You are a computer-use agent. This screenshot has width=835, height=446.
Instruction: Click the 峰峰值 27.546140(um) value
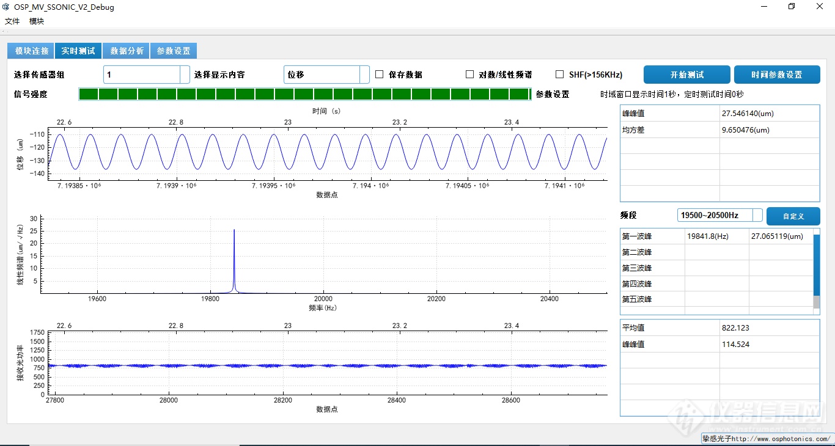tap(769, 114)
